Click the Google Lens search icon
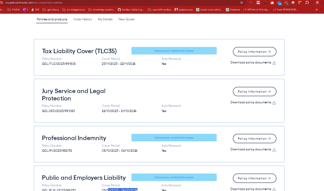This screenshot has width=324, height=191. (317, 3)
